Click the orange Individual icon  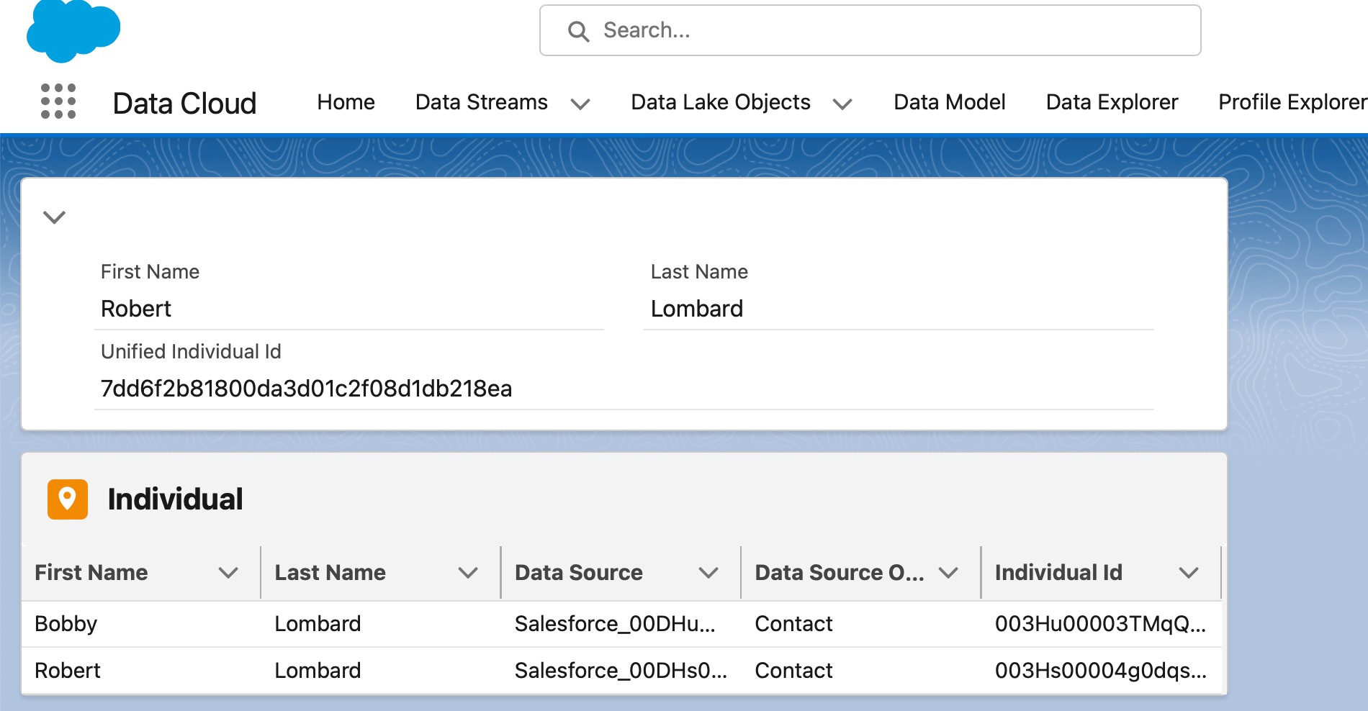tap(68, 499)
